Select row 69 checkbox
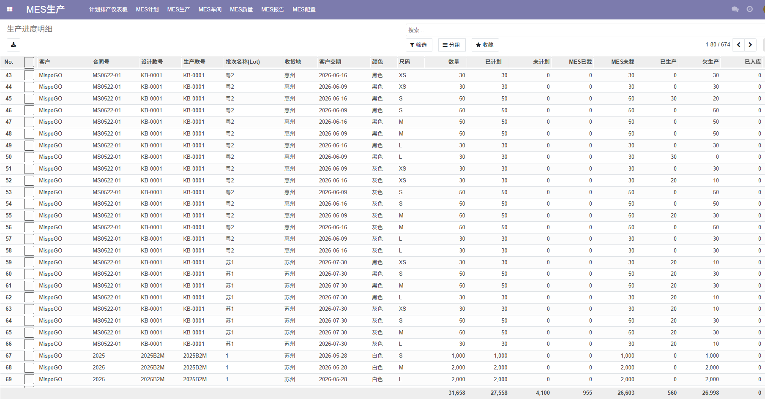Image resolution: width=765 pixels, height=399 pixels. (29, 379)
